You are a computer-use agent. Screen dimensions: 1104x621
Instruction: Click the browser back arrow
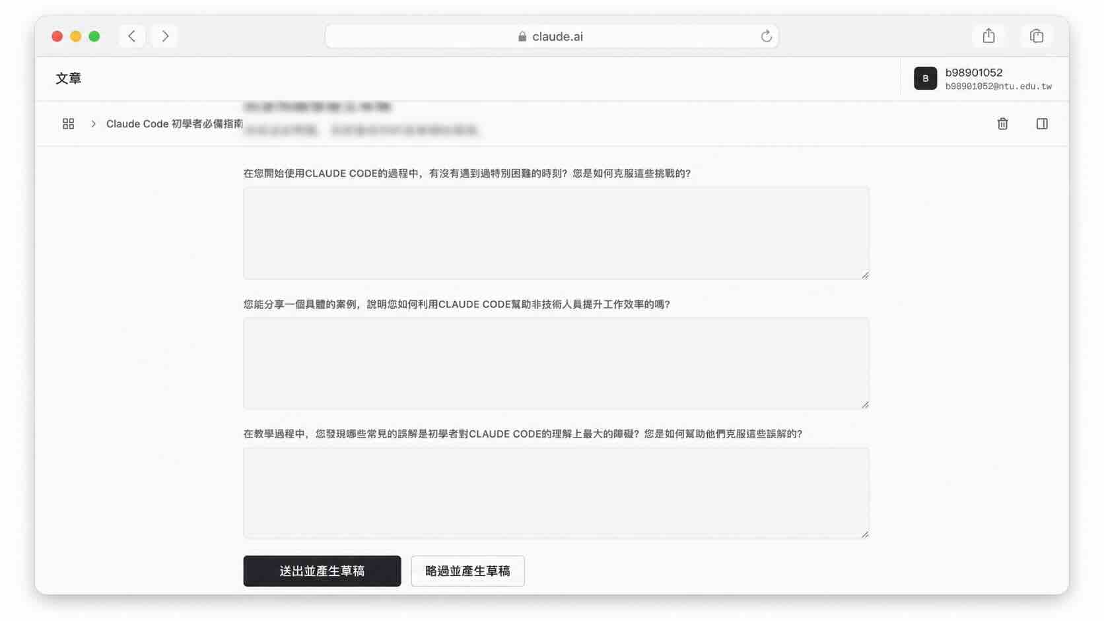[x=132, y=36]
